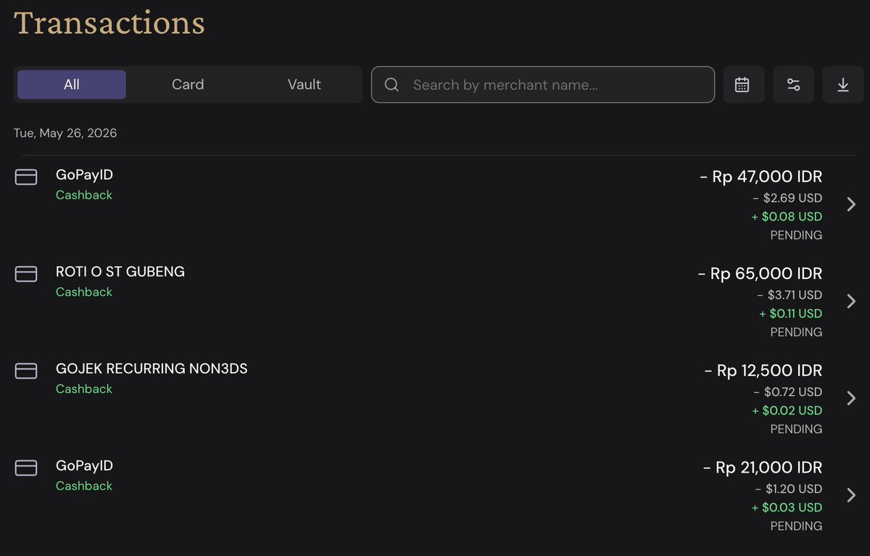
Task: Click Cashback under GoPayID Rp 47,000
Action: pyautogui.click(x=84, y=195)
